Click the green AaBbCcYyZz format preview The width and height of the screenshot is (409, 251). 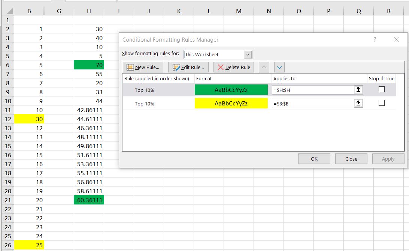tap(231, 90)
